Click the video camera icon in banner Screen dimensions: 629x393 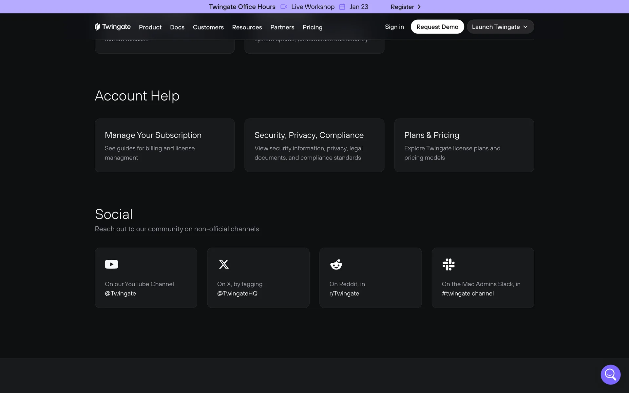284,7
